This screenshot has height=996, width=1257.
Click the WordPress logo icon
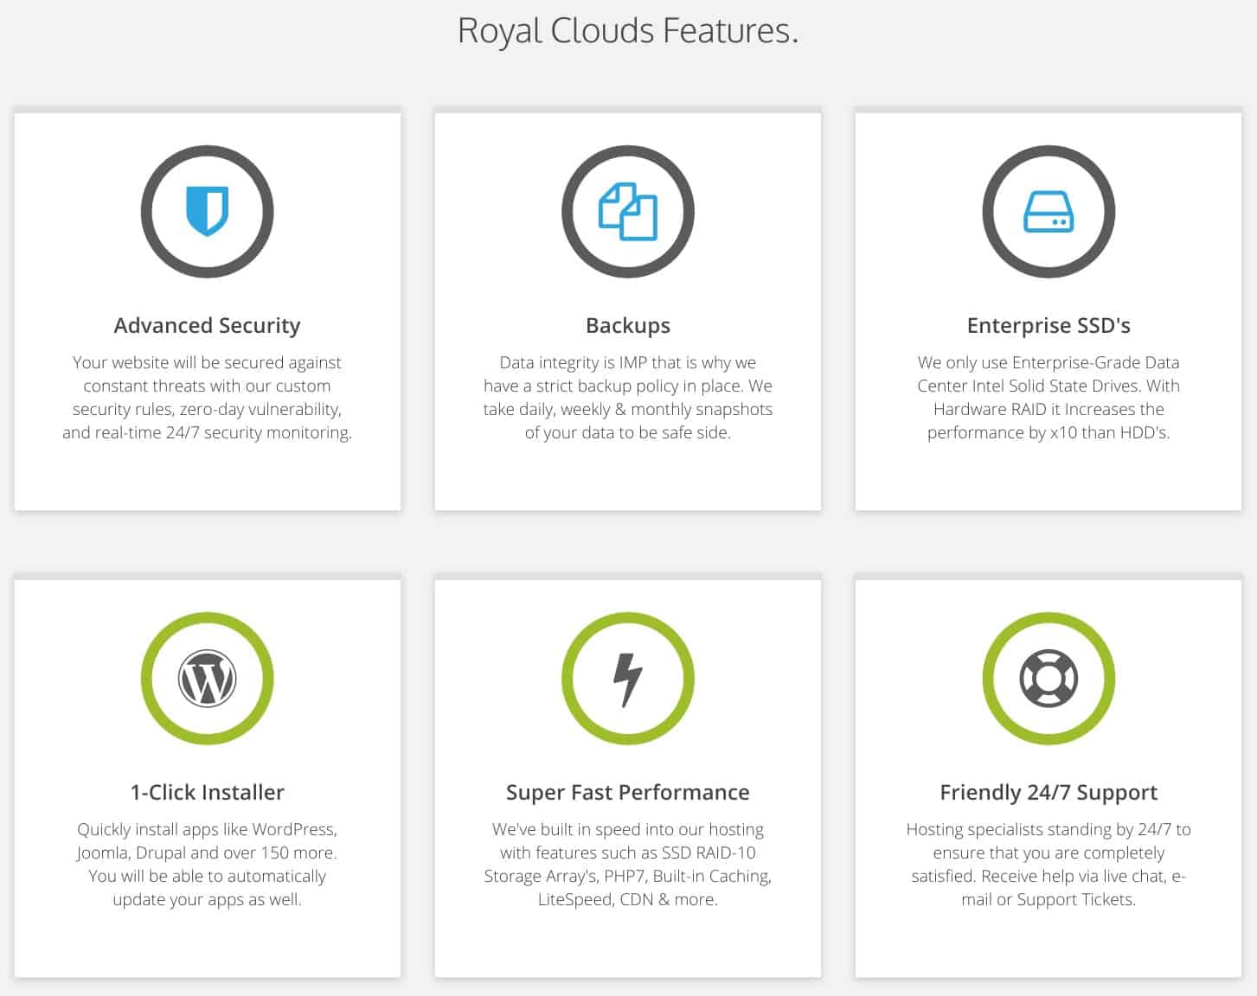(208, 679)
